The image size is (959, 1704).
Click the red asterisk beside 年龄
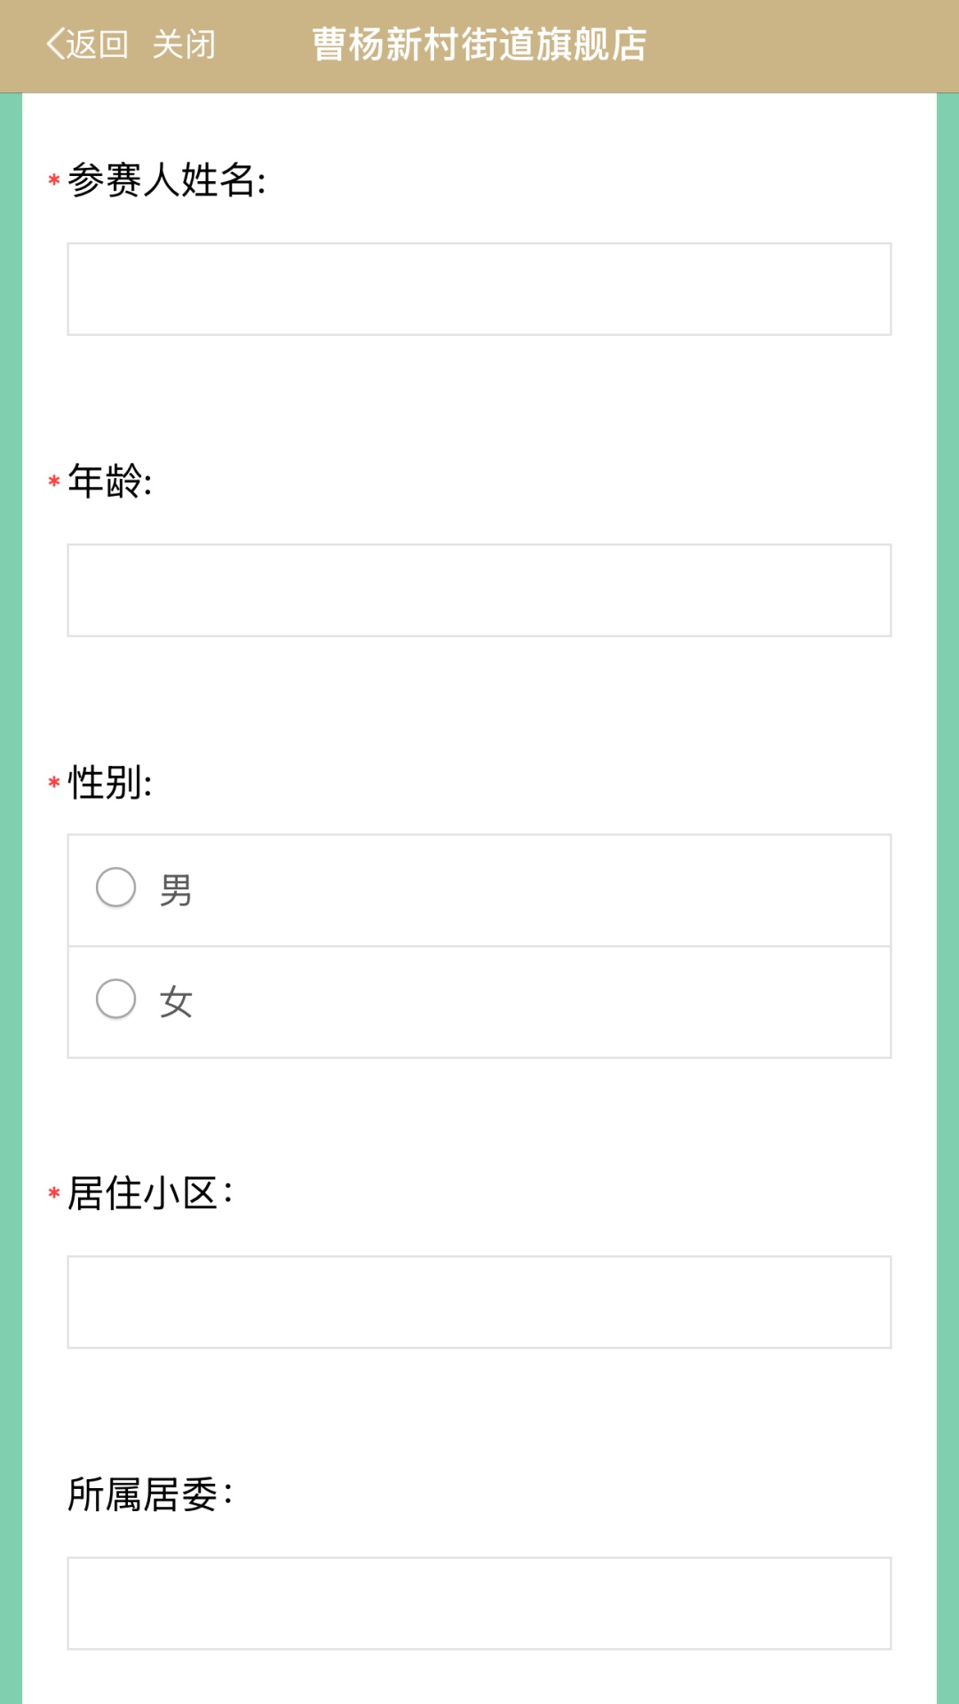click(x=54, y=482)
